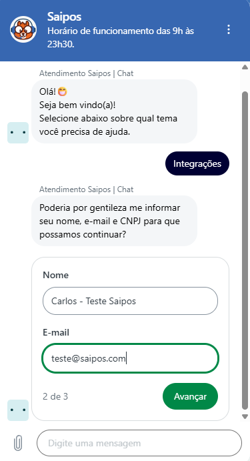Click the Saipos title in the header
The image size is (250, 461).
pyautogui.click(x=65, y=17)
